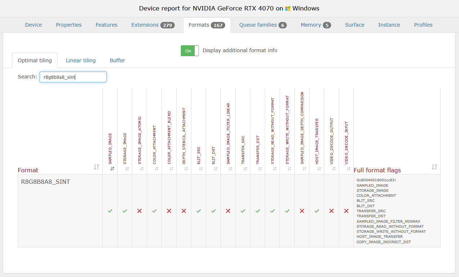Image resolution: width=459 pixels, height=277 pixels.
Task: Sort by VIDEO_DECODE_OUTPUT column
Action: 334,168
